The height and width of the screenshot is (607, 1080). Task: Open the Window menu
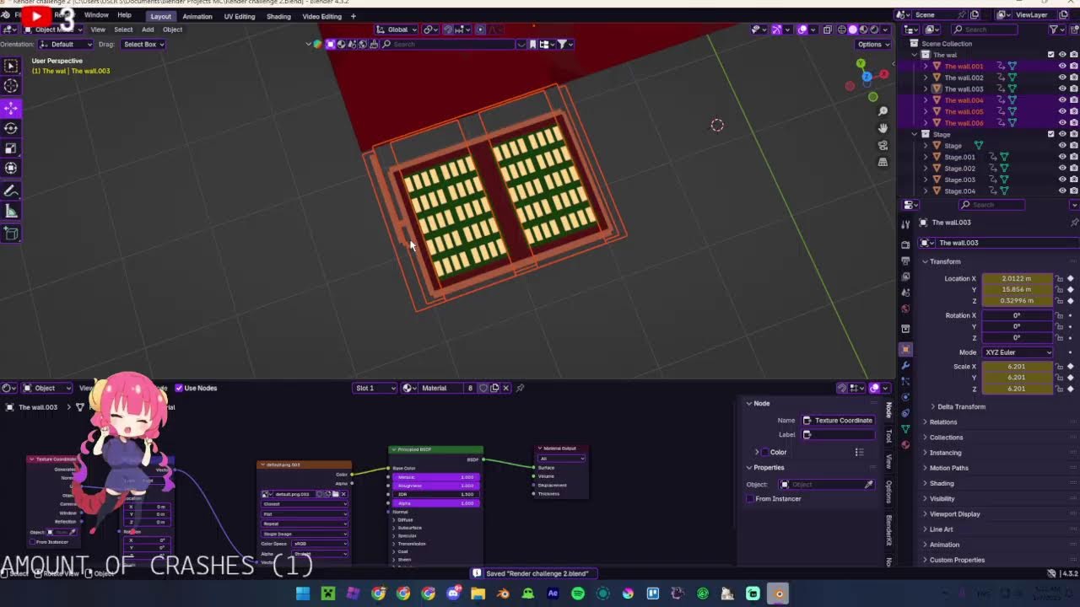coord(96,15)
